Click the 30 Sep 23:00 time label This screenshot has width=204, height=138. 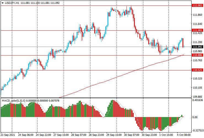149,135
